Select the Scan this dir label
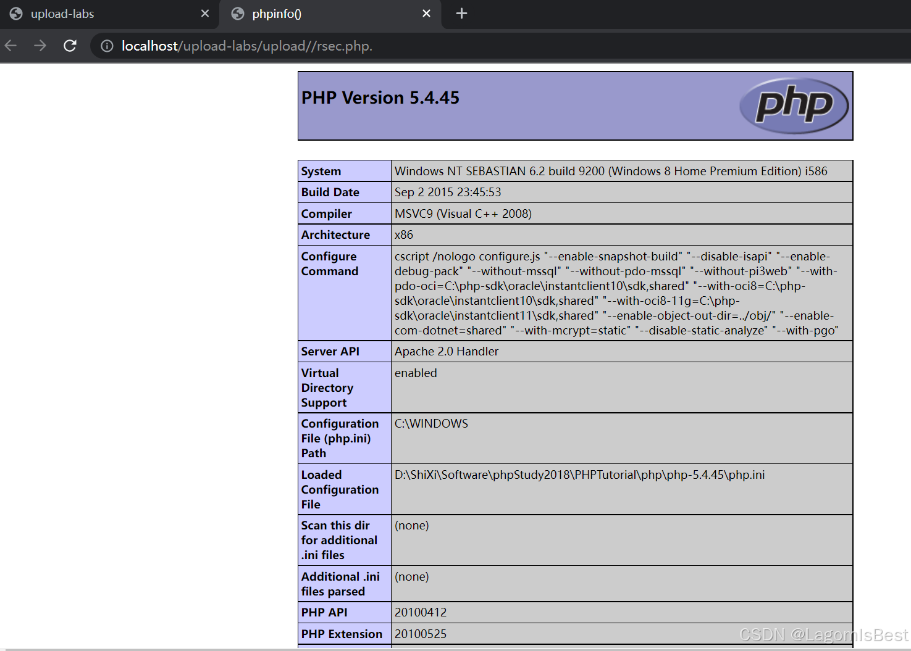The width and height of the screenshot is (911, 651). 339,540
